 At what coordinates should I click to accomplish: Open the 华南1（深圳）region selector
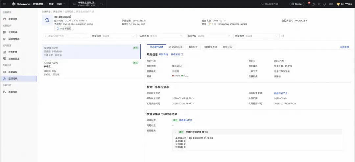pyautogui.click(x=58, y=4)
